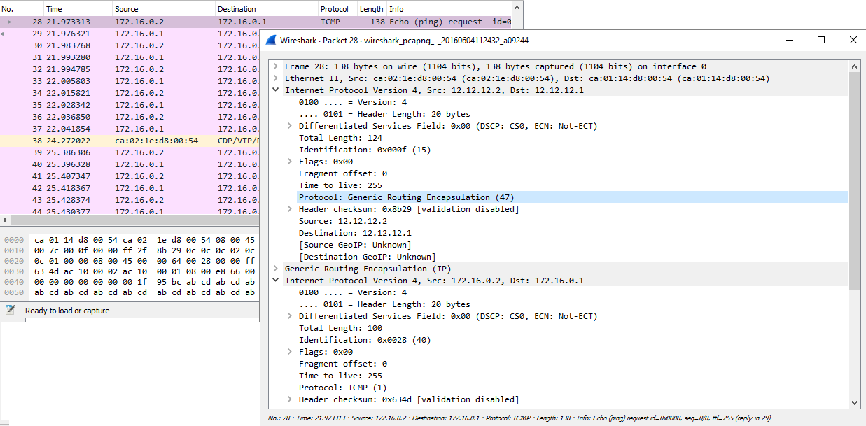Click the horizontal scrollbar below the packet list
This screenshot has width=866, height=426.
tap(126, 219)
